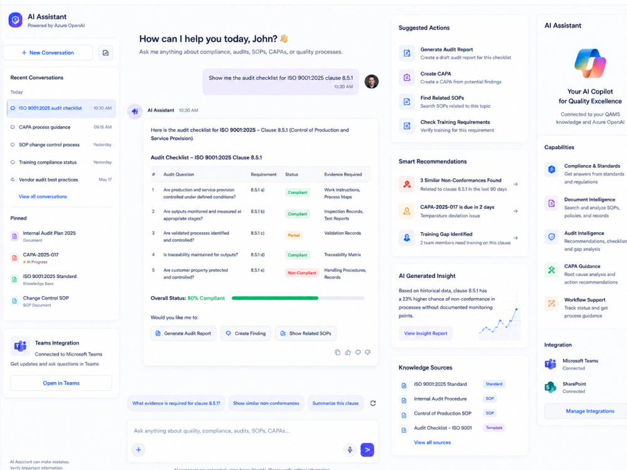Select 'Show similar non-conformances' suggestion
627x470 pixels.
tap(266, 403)
